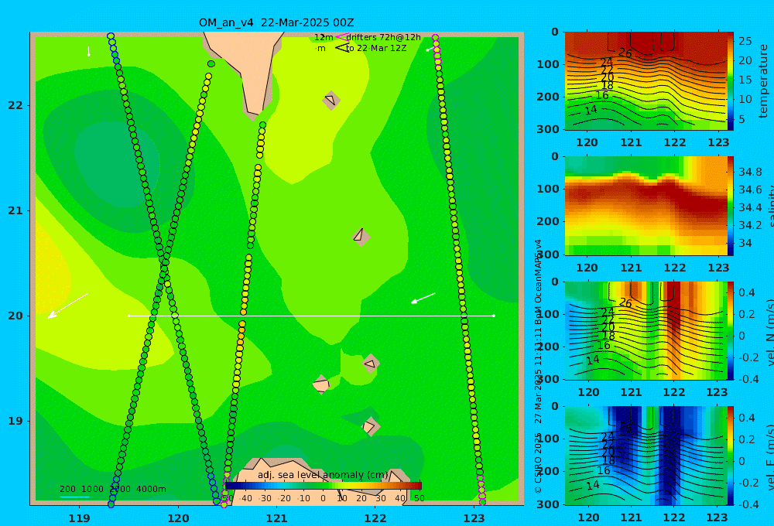Click the 'adj. sea level anomaly (cm)' label
Image resolution: width=774 pixels, height=526 pixels.
coord(323,475)
